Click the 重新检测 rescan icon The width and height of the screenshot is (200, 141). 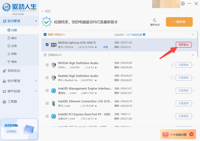pyautogui.click(x=155, y=20)
